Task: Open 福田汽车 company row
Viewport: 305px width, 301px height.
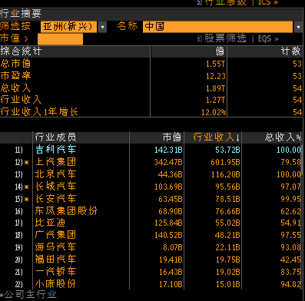Action: (x=55, y=260)
